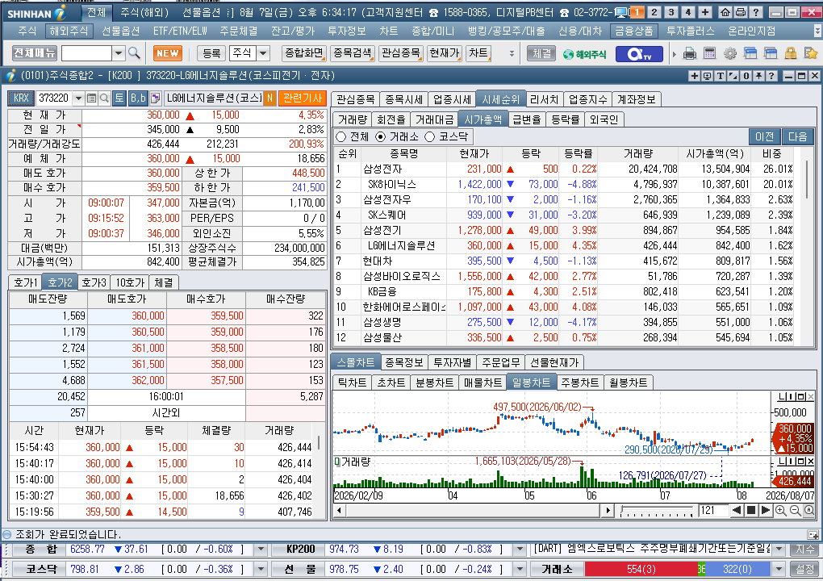Click the magnifier search icon beside the menu input
The width and height of the screenshot is (823, 581).
(135, 53)
